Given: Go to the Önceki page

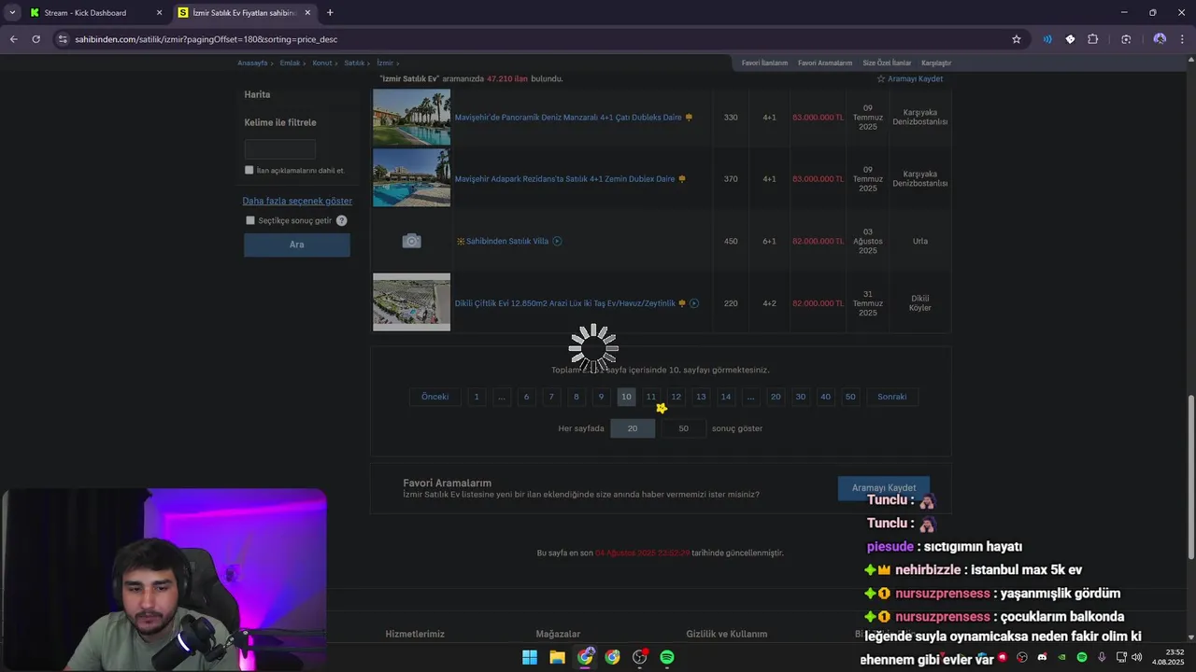Looking at the screenshot, I should pyautogui.click(x=434, y=397).
